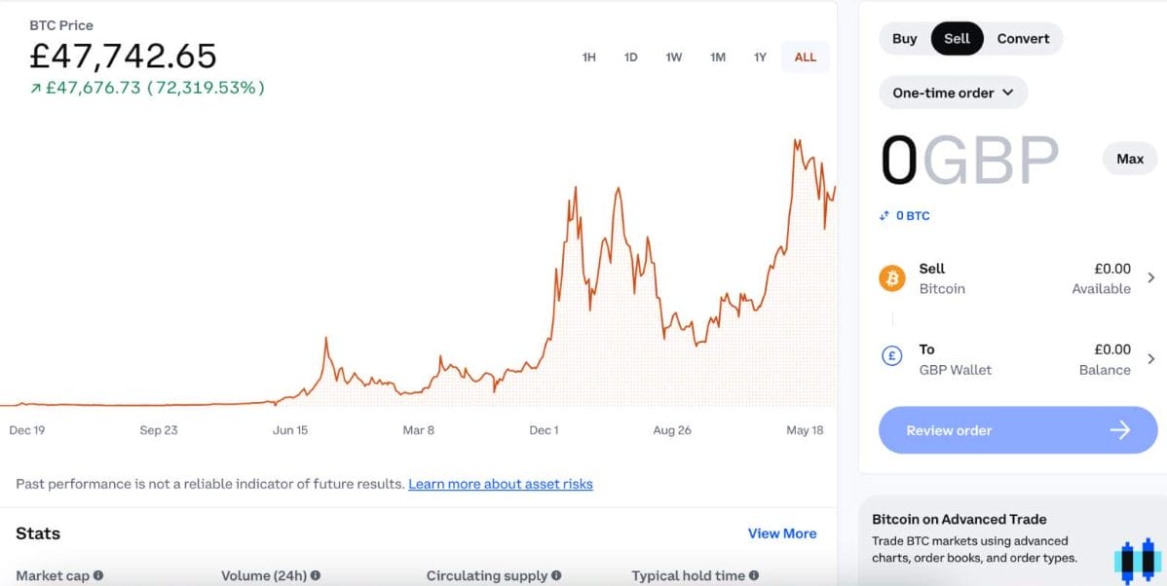
Task: Click the BTC swap currency arrows icon
Action: [x=885, y=215]
